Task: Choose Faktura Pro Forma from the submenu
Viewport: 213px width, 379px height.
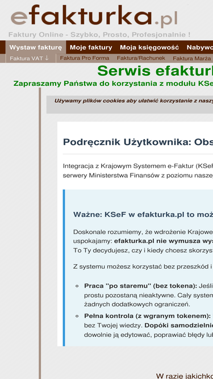Action: tap(85, 58)
